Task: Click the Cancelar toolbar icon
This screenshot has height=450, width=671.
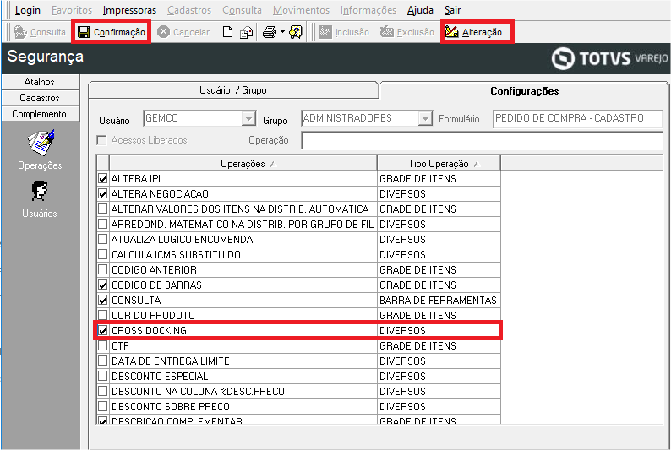Action: 163,32
